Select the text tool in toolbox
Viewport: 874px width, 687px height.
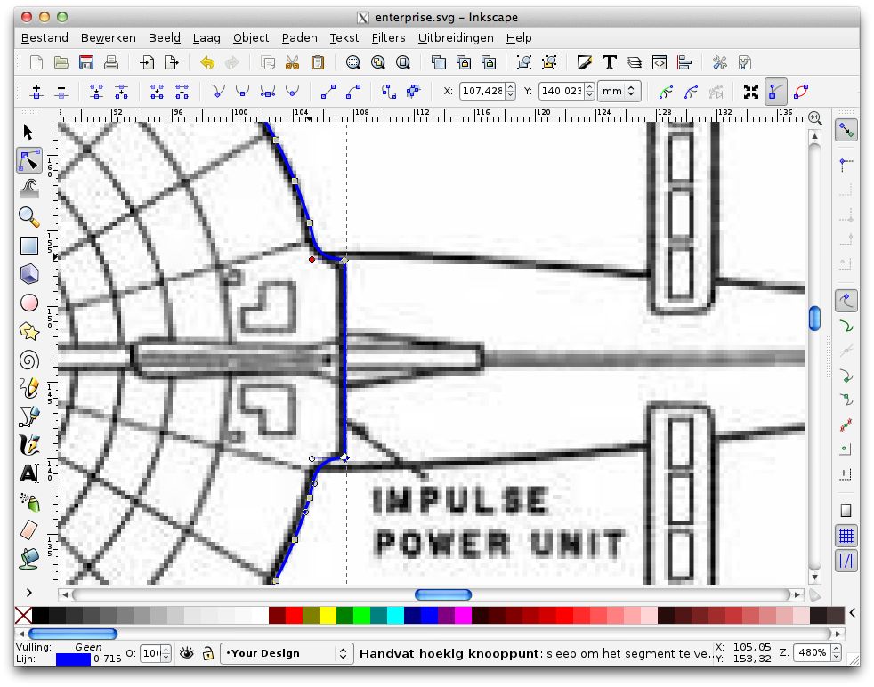pyautogui.click(x=29, y=473)
